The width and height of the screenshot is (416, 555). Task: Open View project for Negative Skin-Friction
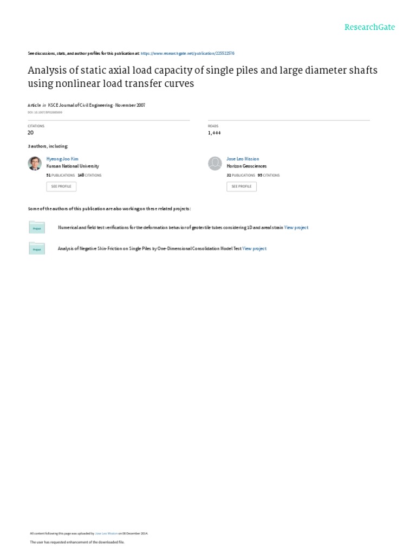click(x=255, y=249)
